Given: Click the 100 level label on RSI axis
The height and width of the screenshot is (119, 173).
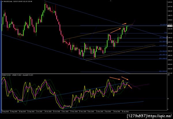Looking at the screenshot, I should click(x=168, y=75).
